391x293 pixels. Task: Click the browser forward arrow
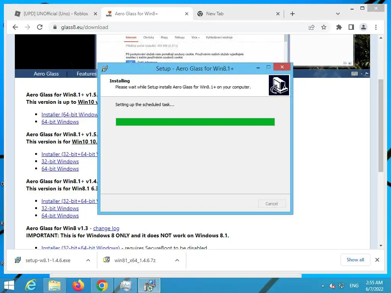click(x=27, y=27)
